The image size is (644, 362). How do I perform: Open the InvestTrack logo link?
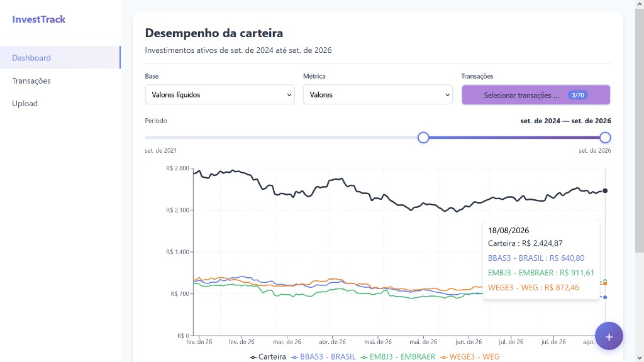[x=38, y=19]
